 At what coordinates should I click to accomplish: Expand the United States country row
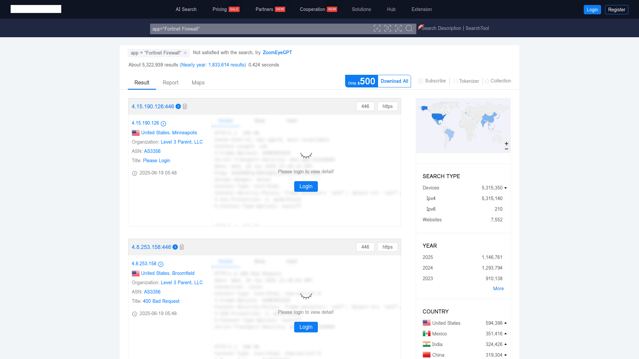point(506,323)
